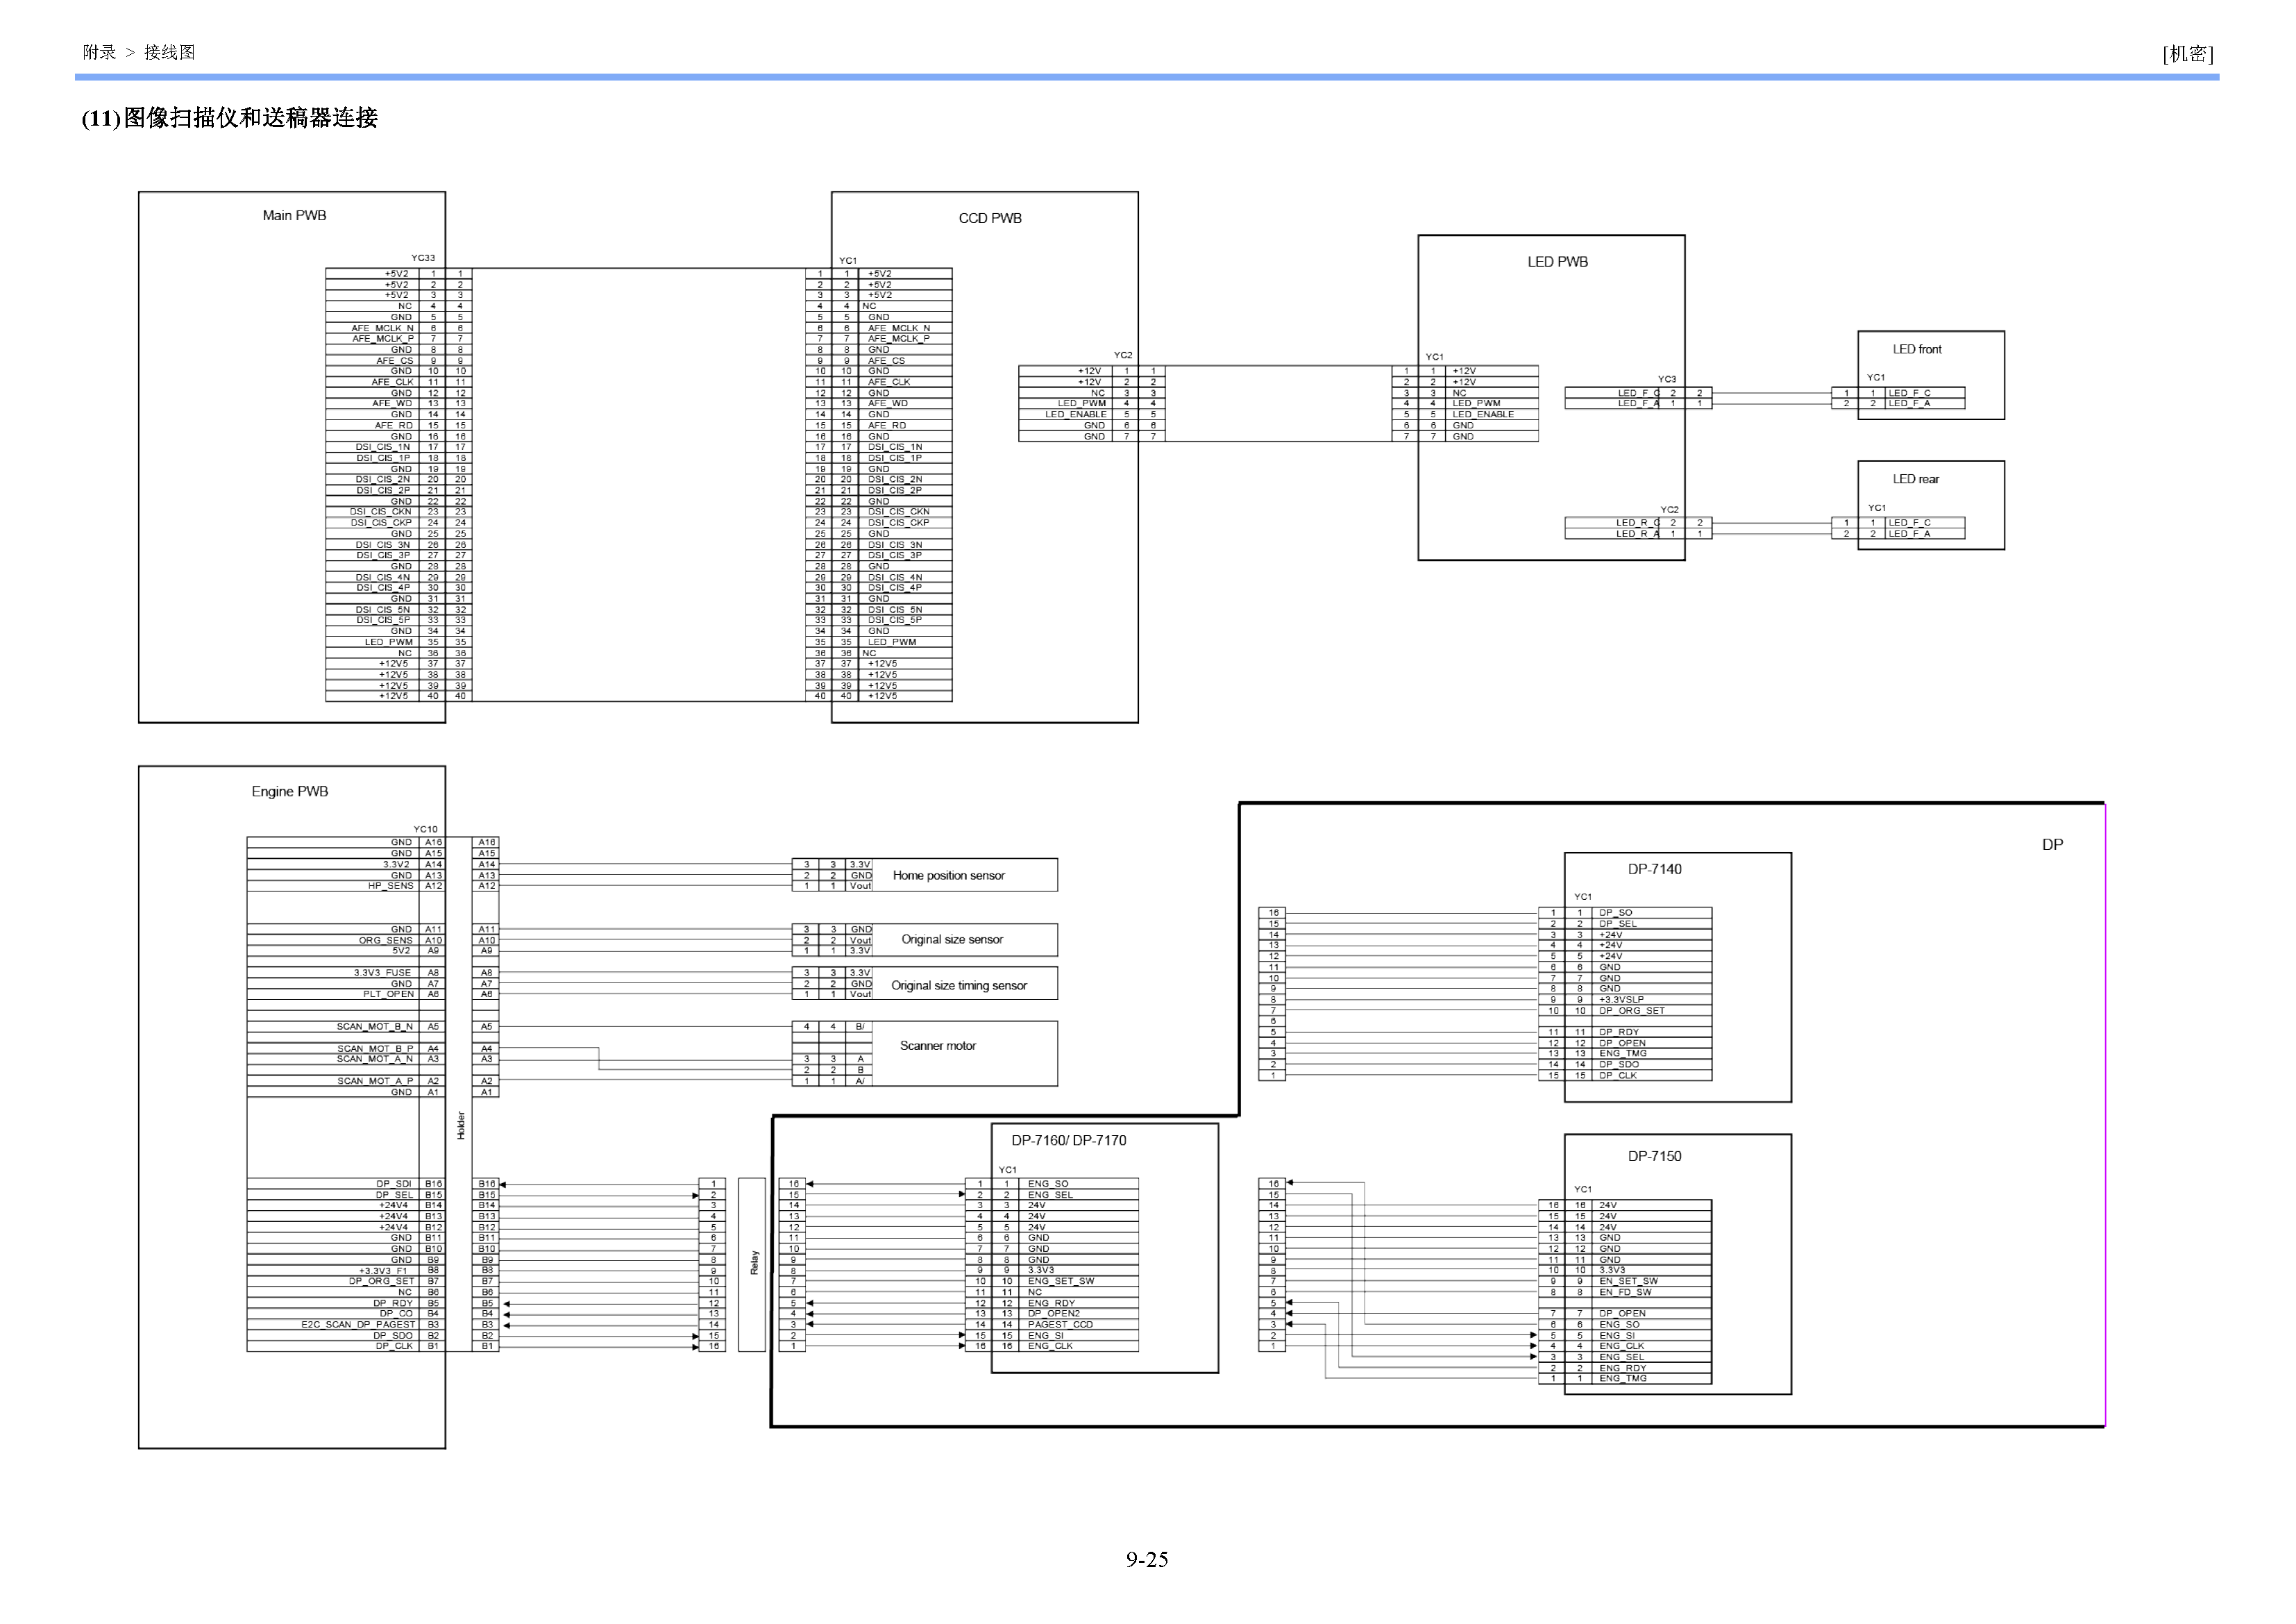Screen dimensions: 2296x1624
Task: Select the heading (11)图像扫描仪和送稿器连接
Action: tap(230, 118)
